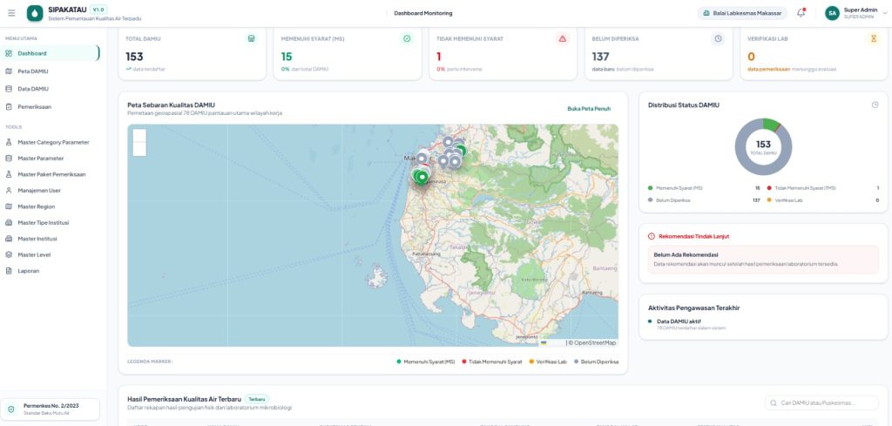Focus the Cari DAMIU search field

pos(822,403)
